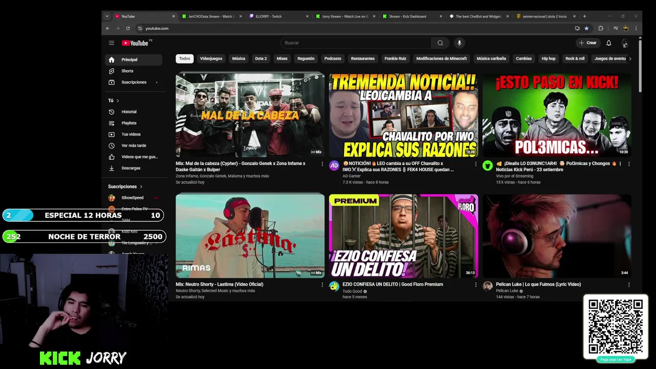Open Historial in sidebar
Image resolution: width=656 pixels, height=369 pixels.
134,112
